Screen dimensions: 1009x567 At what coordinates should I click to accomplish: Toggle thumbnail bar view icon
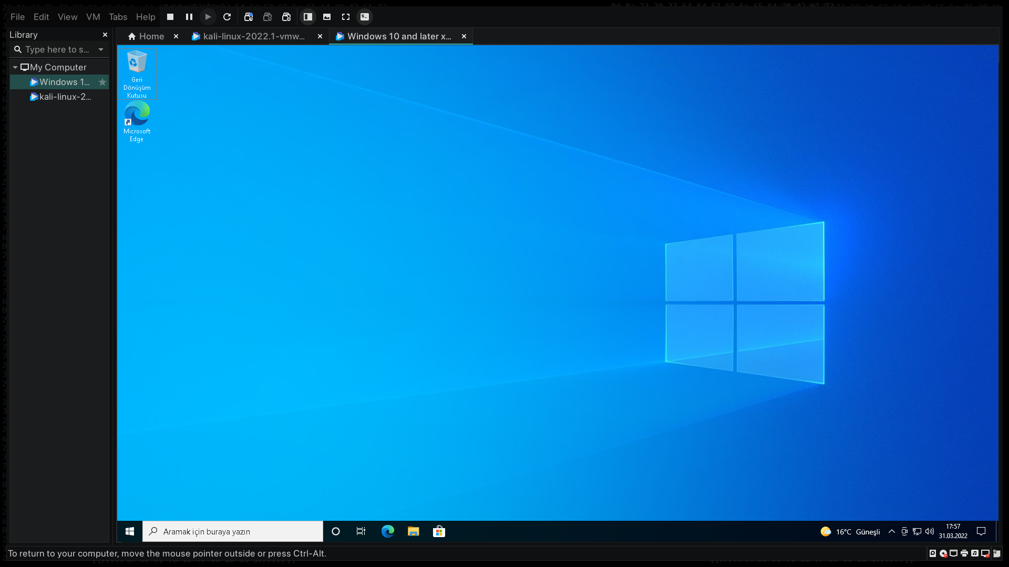pyautogui.click(x=327, y=17)
